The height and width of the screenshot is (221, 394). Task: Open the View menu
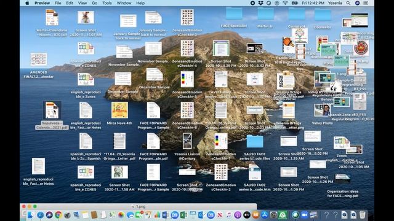pos(82,3)
